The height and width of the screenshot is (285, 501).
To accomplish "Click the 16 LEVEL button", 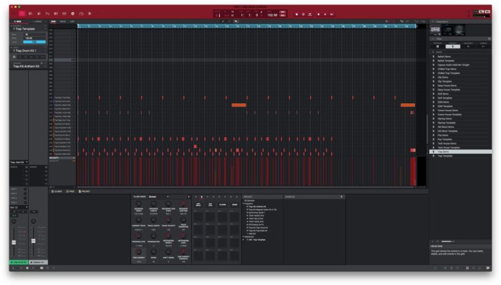I will [222, 204].
